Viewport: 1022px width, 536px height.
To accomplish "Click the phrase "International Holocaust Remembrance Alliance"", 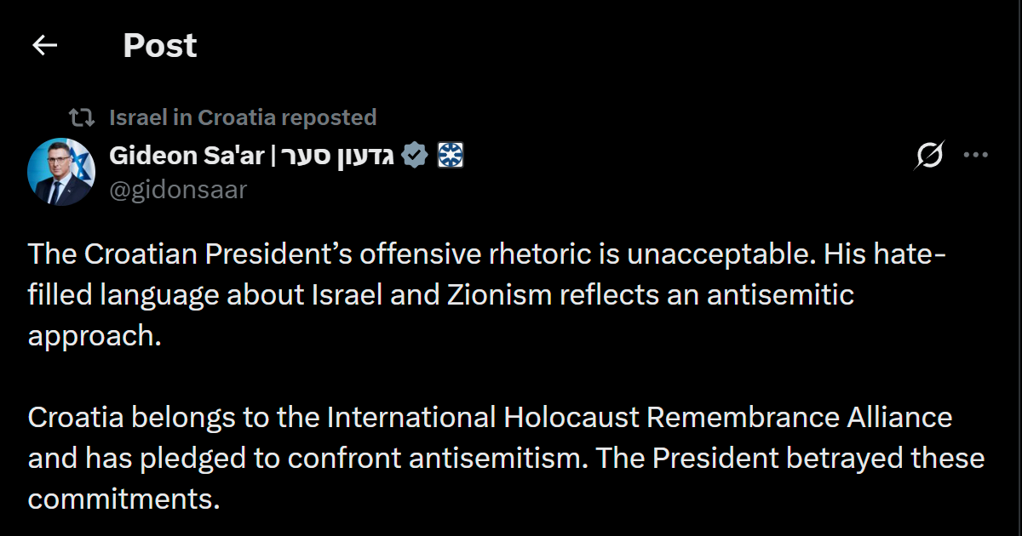I will (x=639, y=418).
